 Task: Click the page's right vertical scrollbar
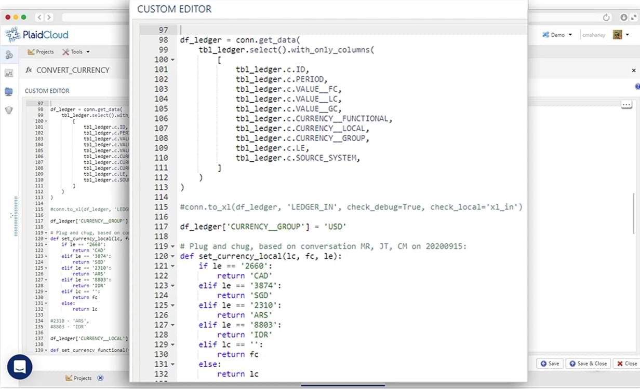(634, 214)
